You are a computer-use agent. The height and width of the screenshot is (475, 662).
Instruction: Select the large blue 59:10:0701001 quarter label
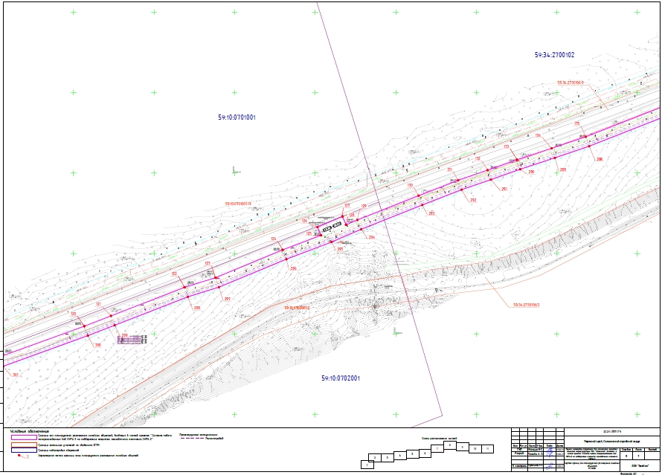click(237, 117)
